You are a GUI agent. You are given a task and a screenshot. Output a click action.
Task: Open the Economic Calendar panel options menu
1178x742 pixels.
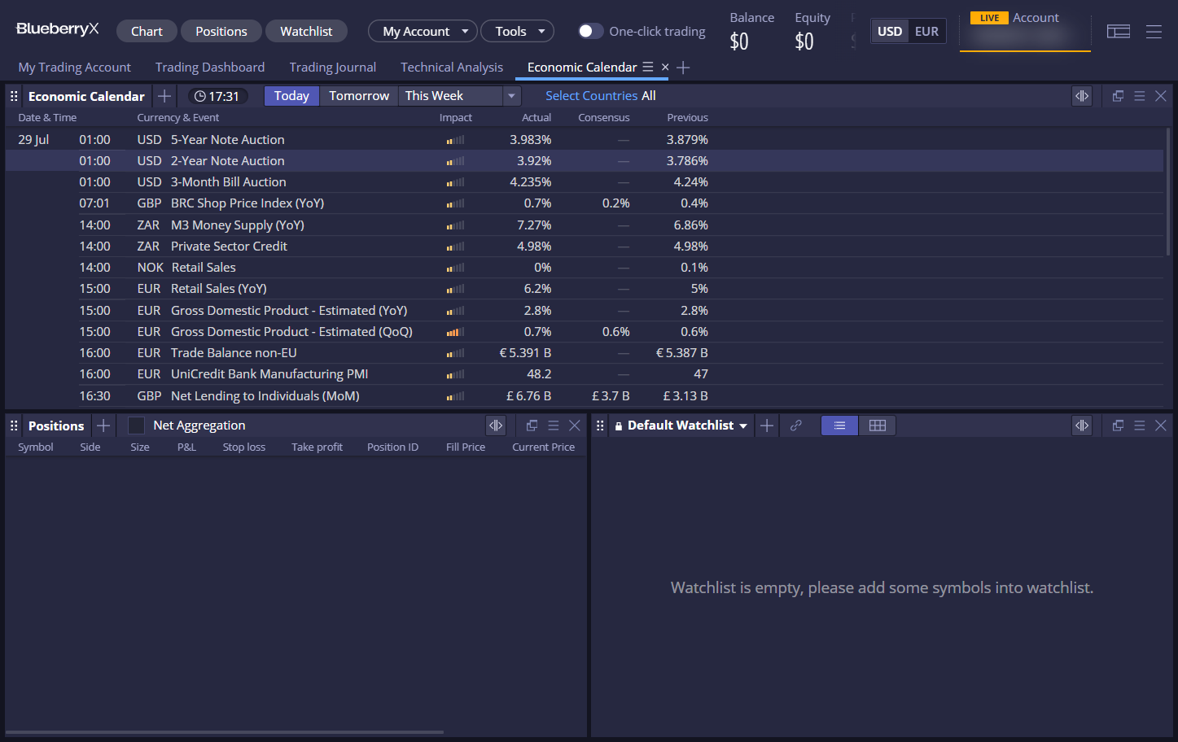(1140, 96)
